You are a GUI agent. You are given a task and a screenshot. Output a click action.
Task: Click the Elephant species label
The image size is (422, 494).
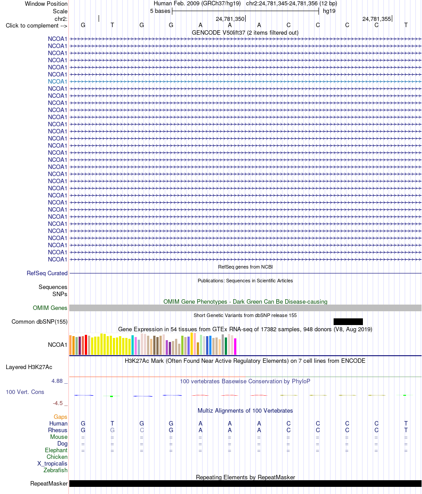pos(56,450)
